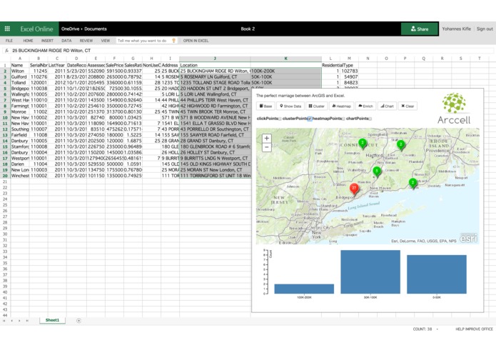
Task: Open the REVIEW ribbon tab
Action: [86, 41]
